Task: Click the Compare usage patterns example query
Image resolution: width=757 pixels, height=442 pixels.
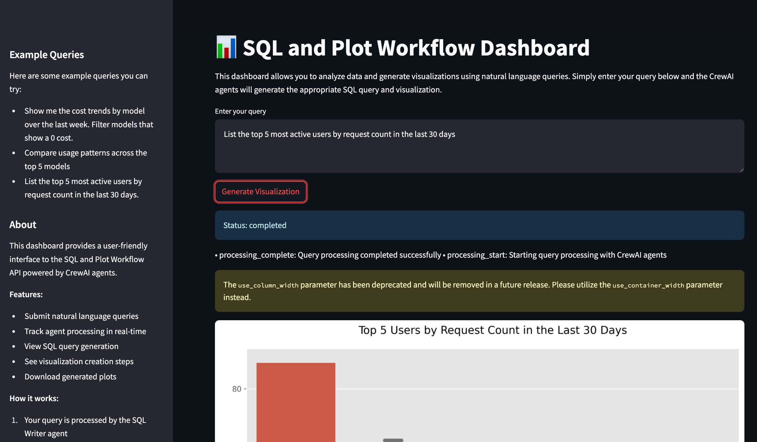Action: click(x=86, y=160)
